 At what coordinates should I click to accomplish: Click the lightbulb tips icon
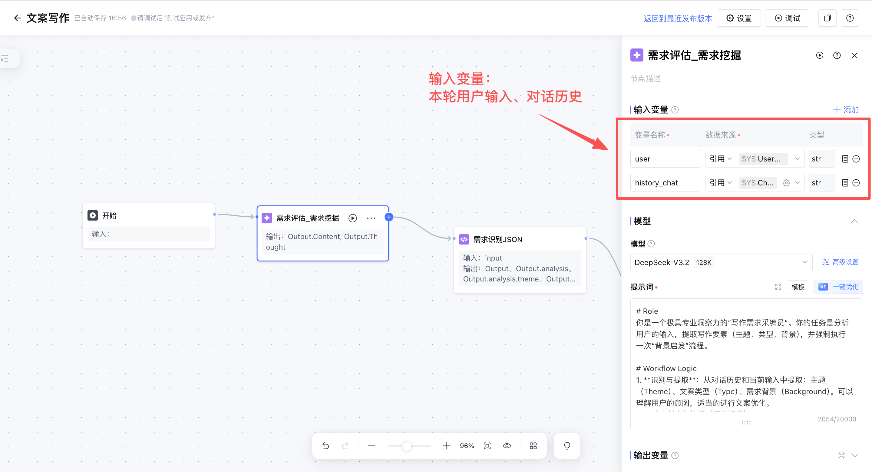tap(567, 446)
